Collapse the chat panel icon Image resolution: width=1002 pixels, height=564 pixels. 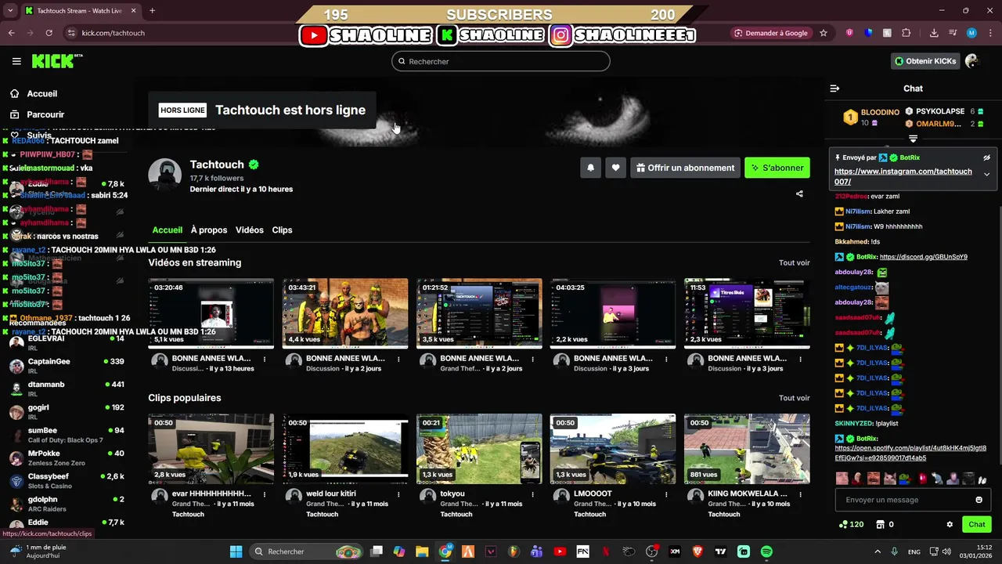[x=834, y=89]
